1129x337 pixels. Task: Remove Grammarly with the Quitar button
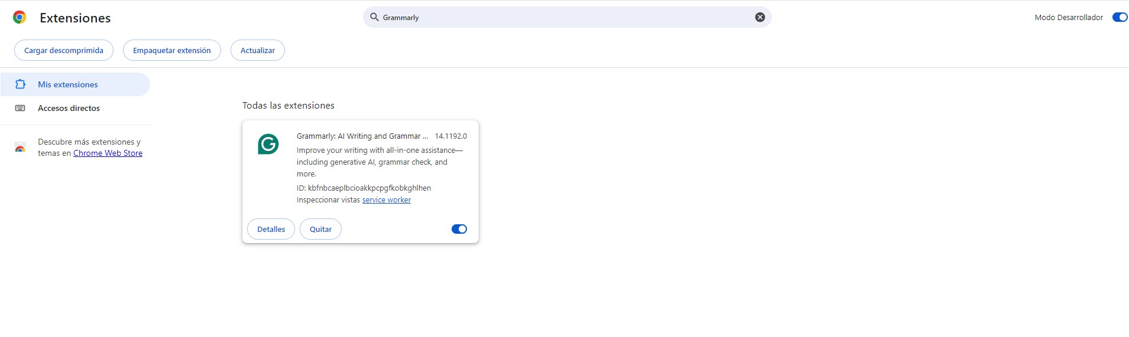320,229
